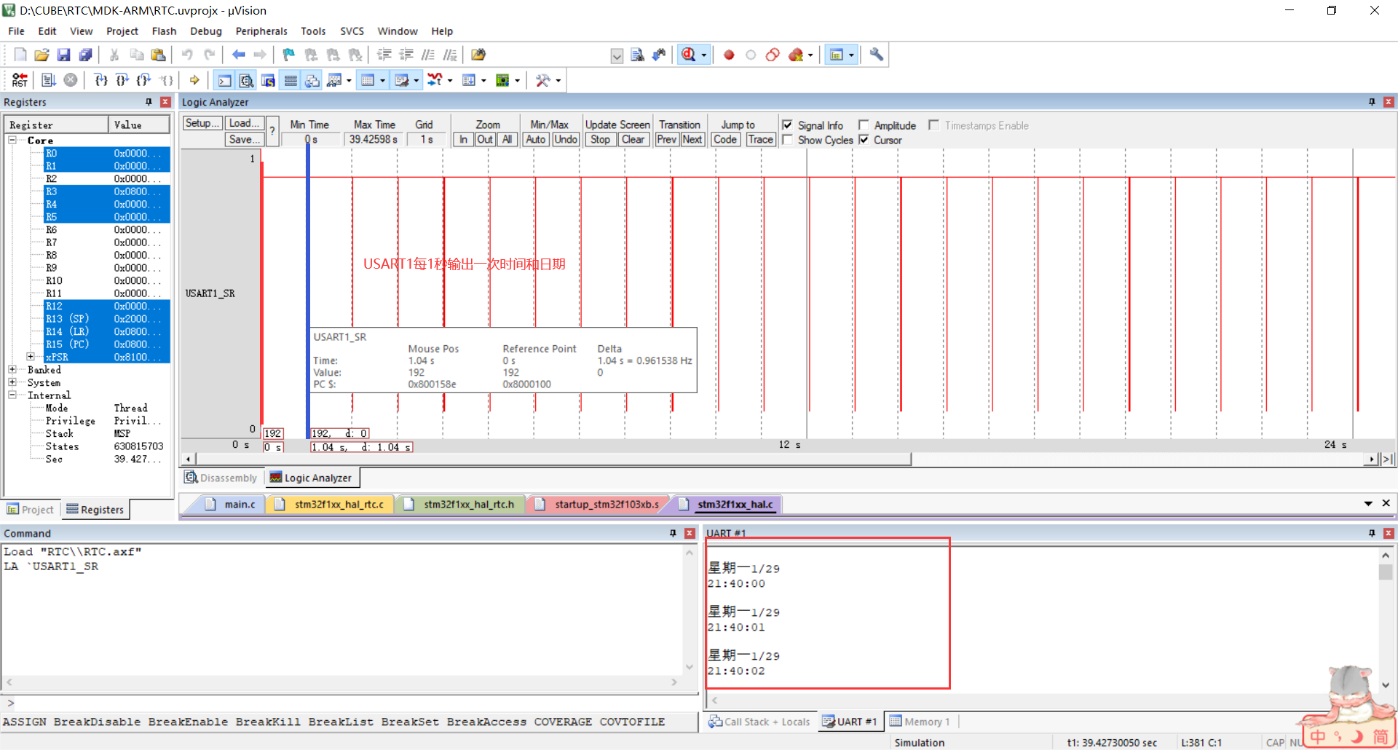The height and width of the screenshot is (750, 1398).
Task: Toggle the Cursor checkbox
Action: click(864, 140)
